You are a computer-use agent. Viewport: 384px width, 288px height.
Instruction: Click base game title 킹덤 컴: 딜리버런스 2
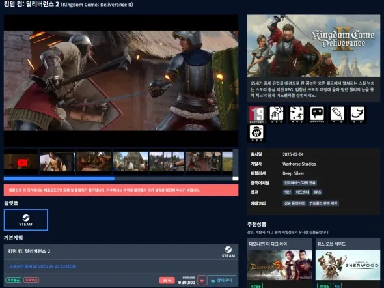29,252
